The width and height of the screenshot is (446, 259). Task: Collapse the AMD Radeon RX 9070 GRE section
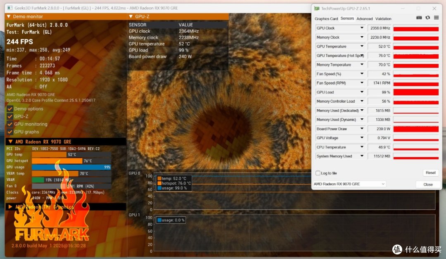coord(10,141)
